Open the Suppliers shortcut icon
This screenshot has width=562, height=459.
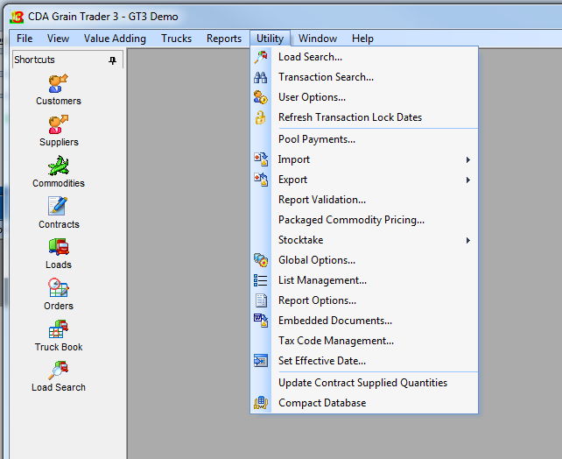pos(59,124)
